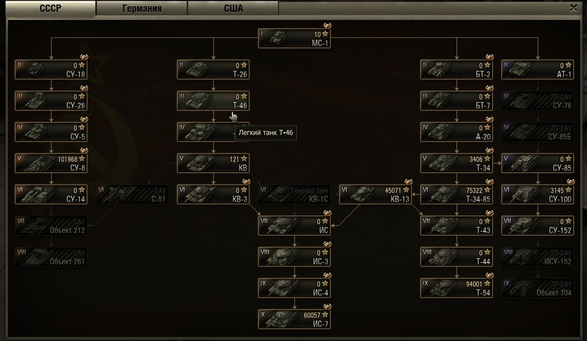Switch to the США tab
The height and width of the screenshot is (341, 587).
[x=233, y=9]
